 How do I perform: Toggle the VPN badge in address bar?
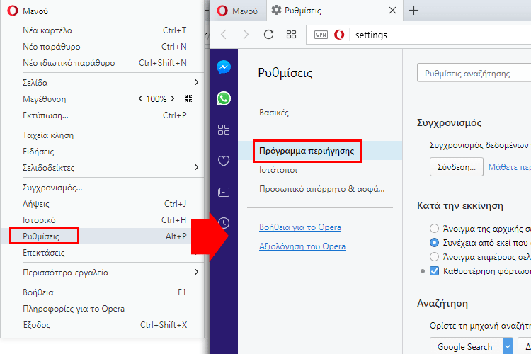321,35
